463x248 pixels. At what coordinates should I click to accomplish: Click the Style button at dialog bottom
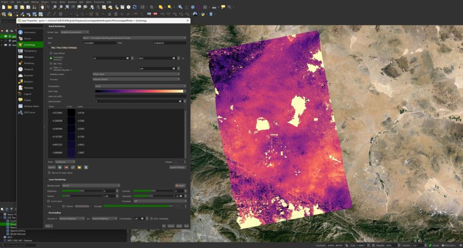tap(48, 226)
